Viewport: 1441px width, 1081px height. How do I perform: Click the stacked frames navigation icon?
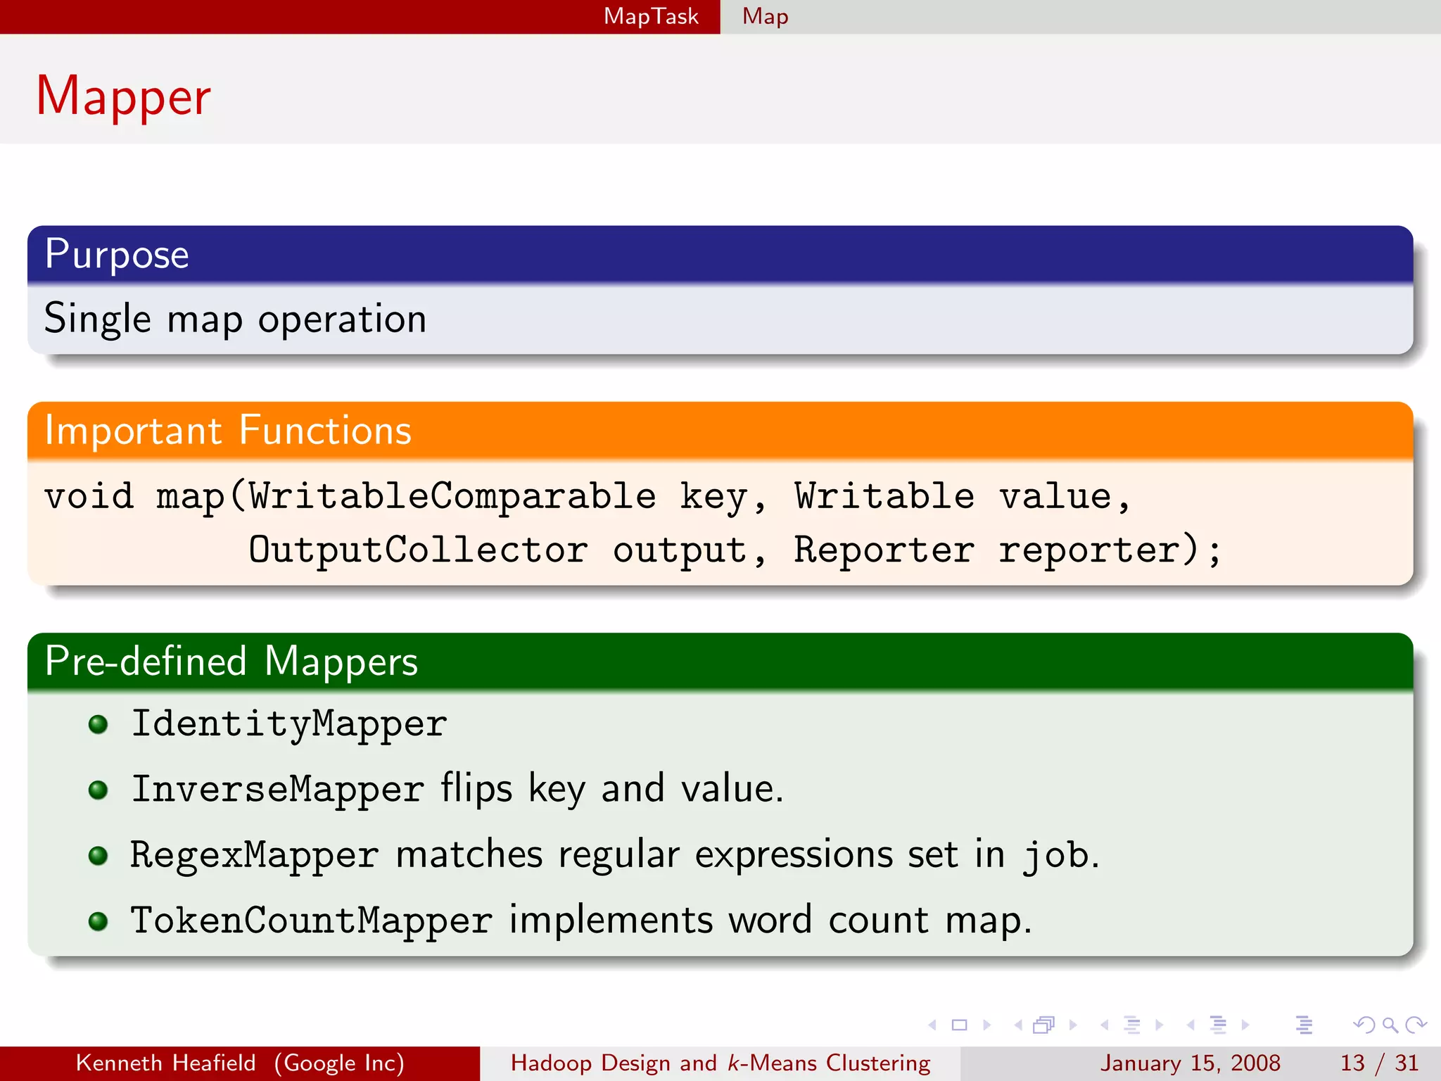tap(1044, 1025)
